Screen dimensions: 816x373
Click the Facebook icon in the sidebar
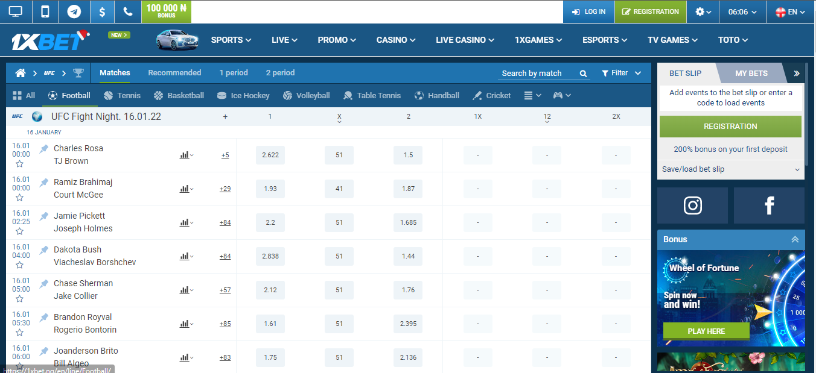769,205
